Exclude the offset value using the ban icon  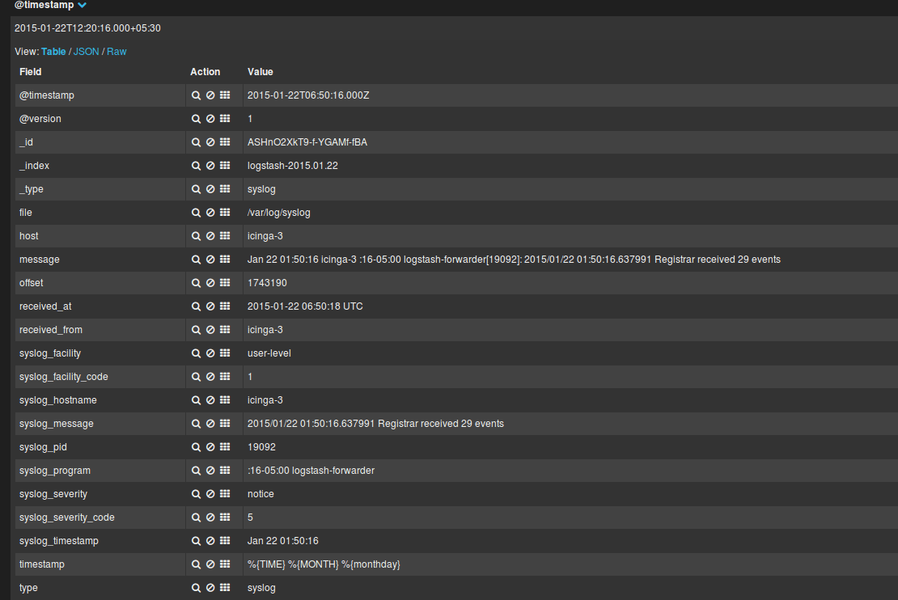[210, 282]
